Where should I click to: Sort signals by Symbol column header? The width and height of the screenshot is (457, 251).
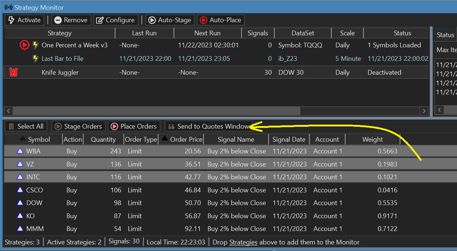coord(39,140)
